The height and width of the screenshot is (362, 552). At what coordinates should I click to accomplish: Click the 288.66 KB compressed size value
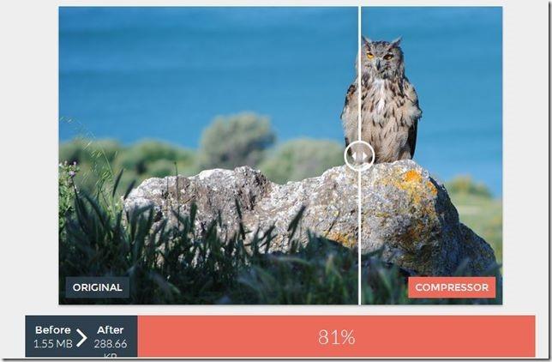[x=111, y=348]
